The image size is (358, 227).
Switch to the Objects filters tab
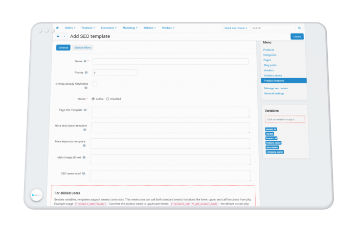pos(83,47)
